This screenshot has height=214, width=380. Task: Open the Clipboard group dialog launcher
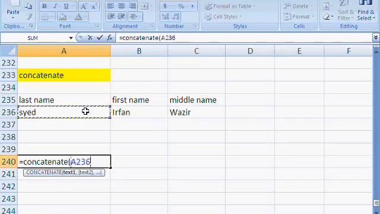tap(31, 26)
